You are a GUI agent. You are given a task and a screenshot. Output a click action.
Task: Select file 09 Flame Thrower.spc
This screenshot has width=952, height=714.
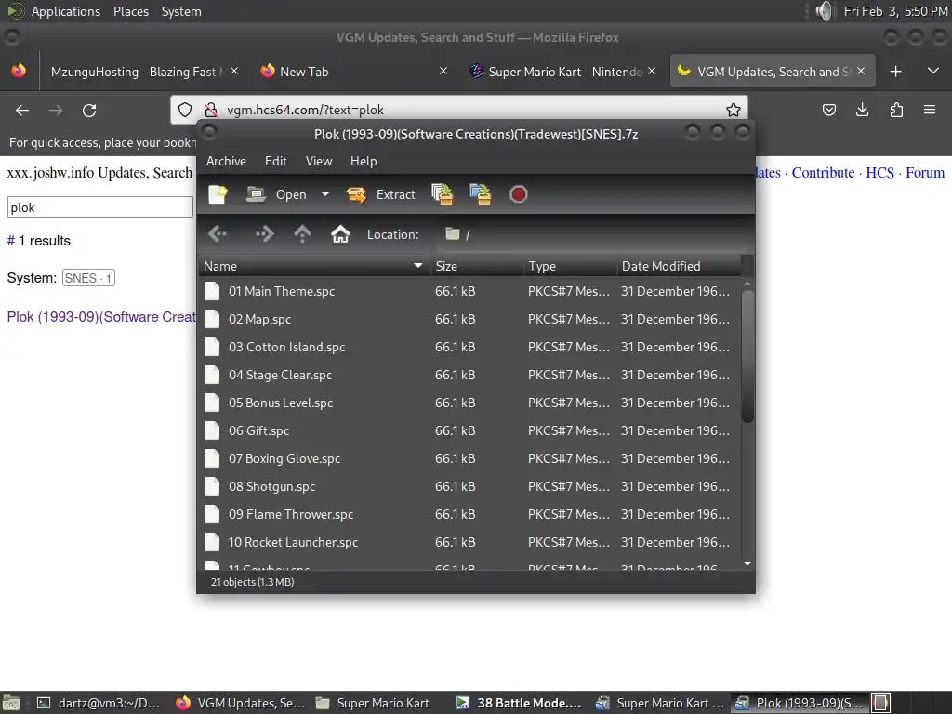(x=469, y=515)
